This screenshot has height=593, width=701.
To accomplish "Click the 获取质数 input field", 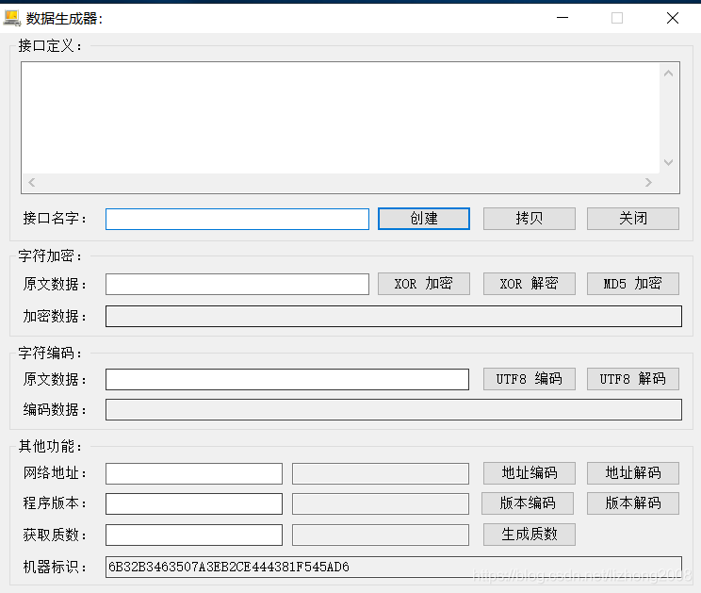I will [x=193, y=535].
